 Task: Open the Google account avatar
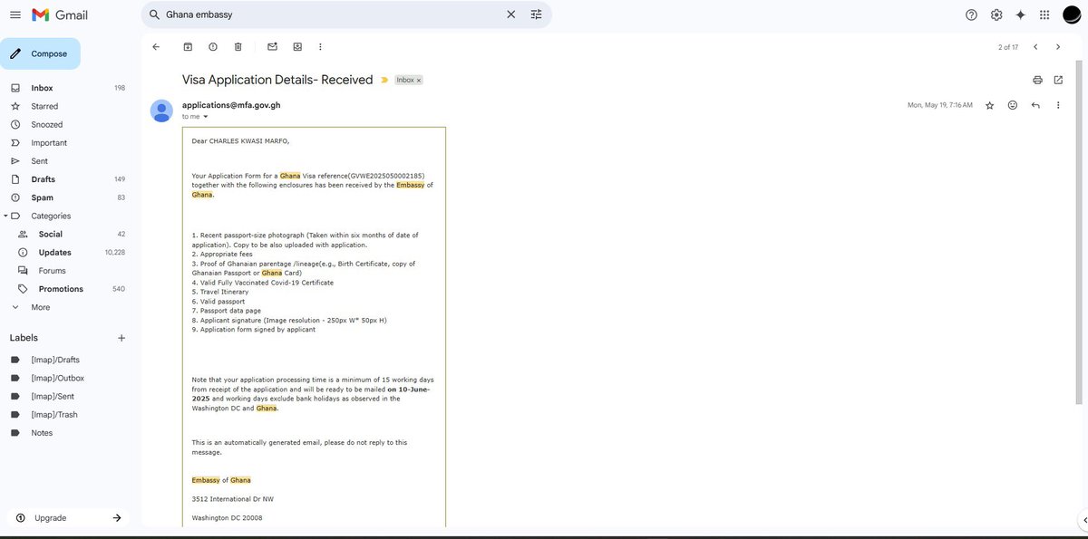[x=1073, y=14]
